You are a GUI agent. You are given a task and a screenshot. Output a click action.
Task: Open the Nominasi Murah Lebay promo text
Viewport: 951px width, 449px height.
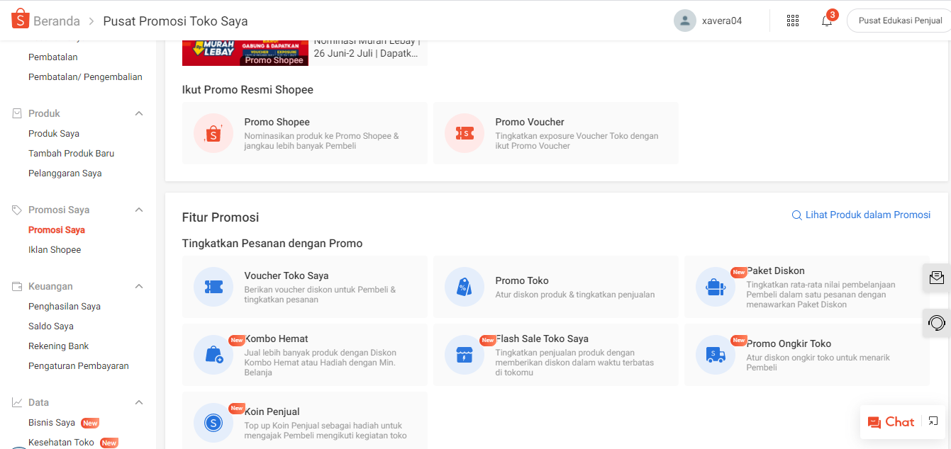(x=367, y=47)
